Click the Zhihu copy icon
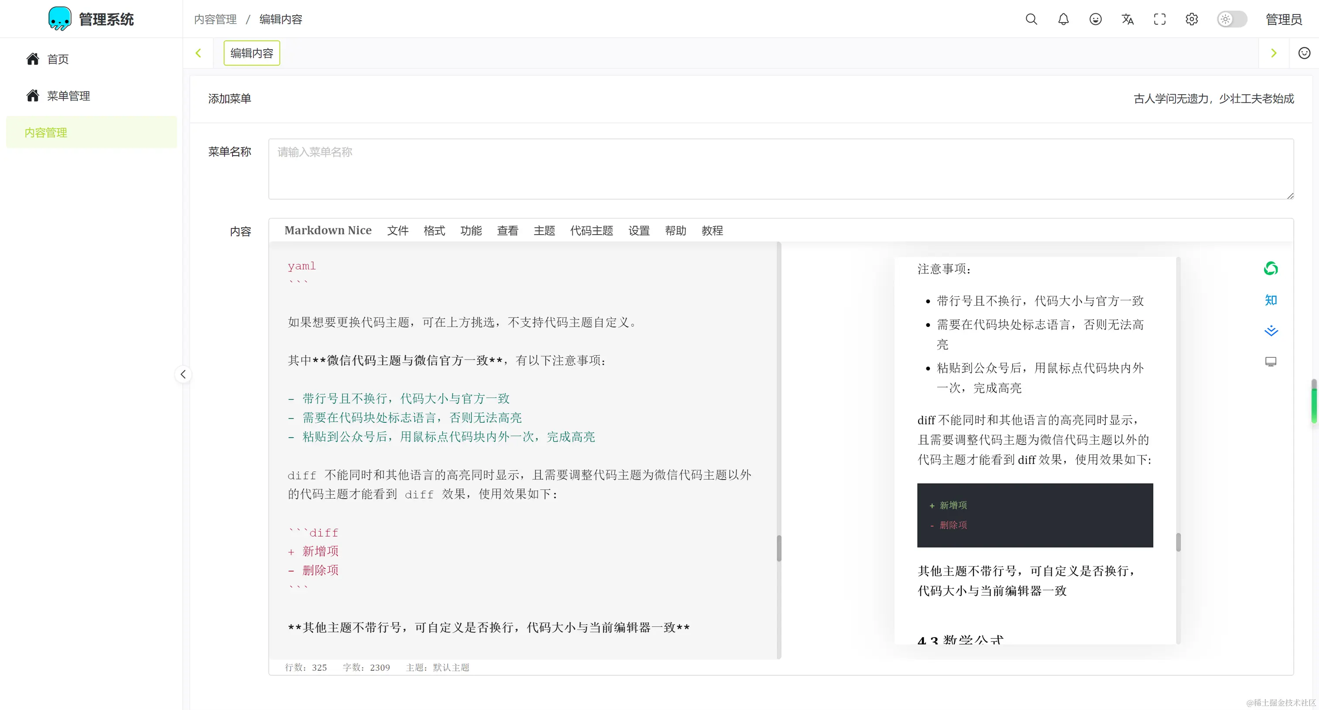The width and height of the screenshot is (1319, 710). pos(1270,300)
